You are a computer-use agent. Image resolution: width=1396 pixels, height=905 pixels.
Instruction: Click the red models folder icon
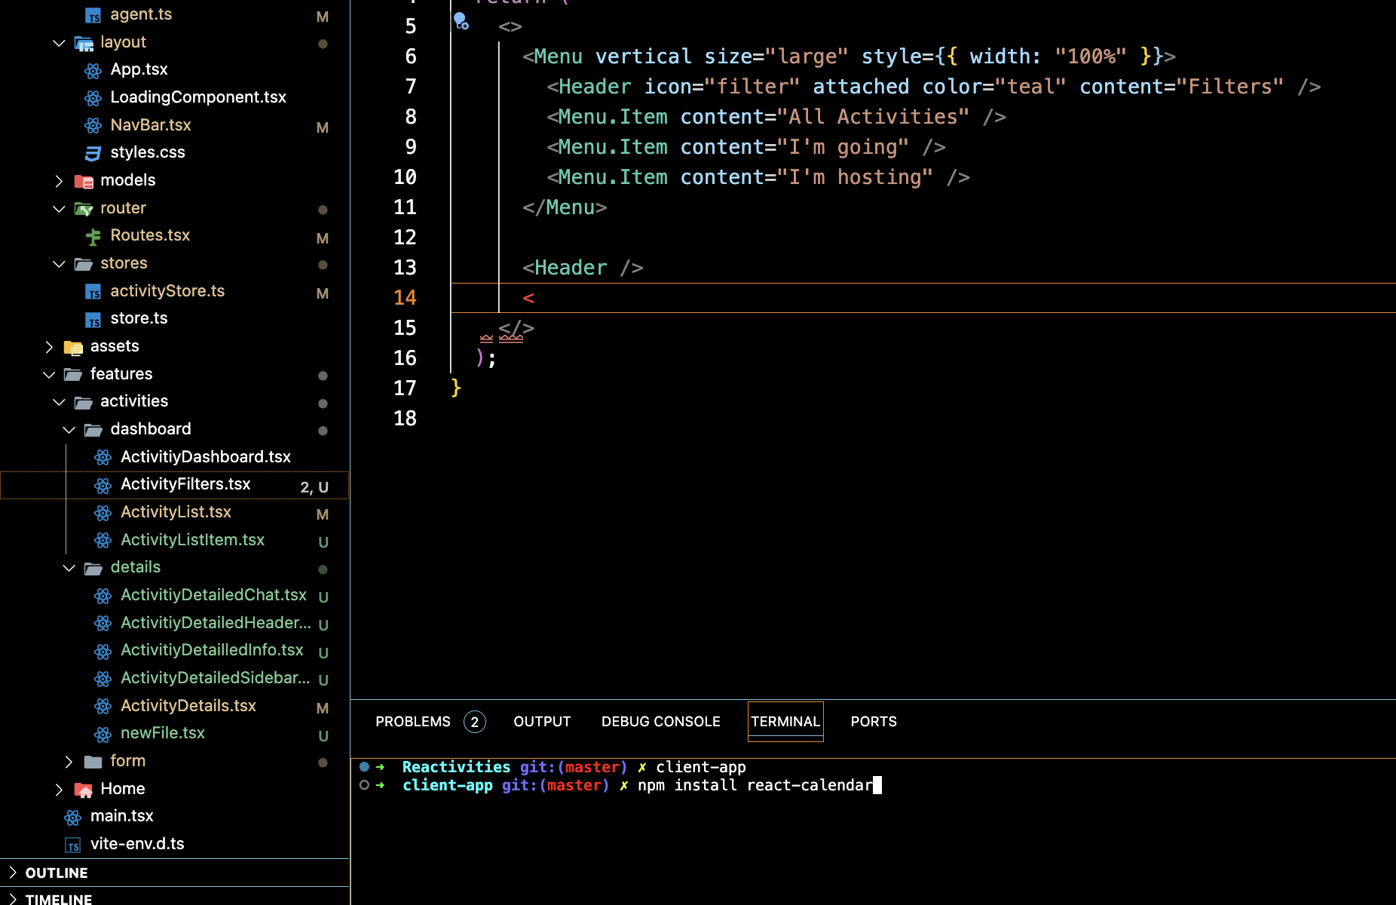click(x=84, y=182)
